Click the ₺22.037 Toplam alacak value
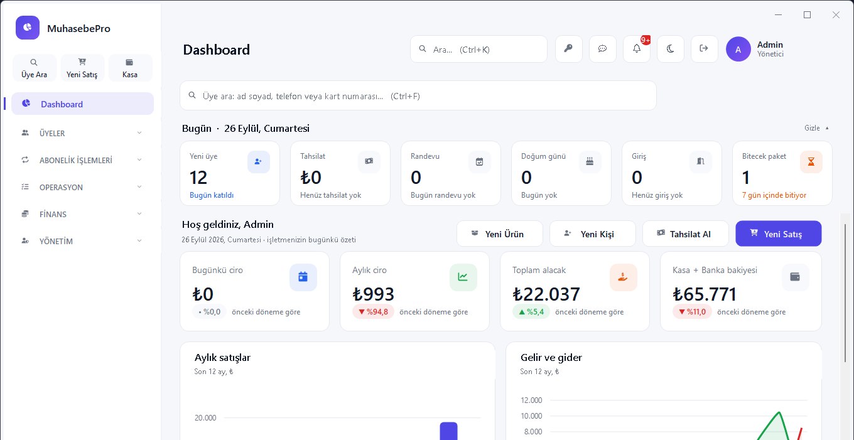This screenshot has width=854, height=440. tap(546, 294)
